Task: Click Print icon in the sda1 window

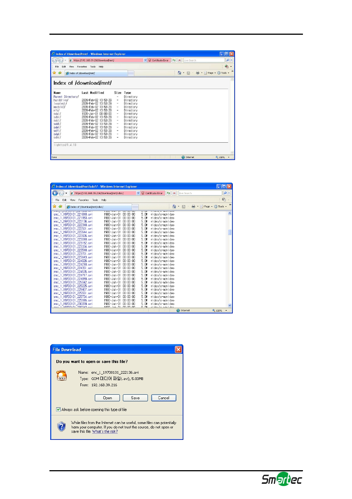Action: coord(193,207)
